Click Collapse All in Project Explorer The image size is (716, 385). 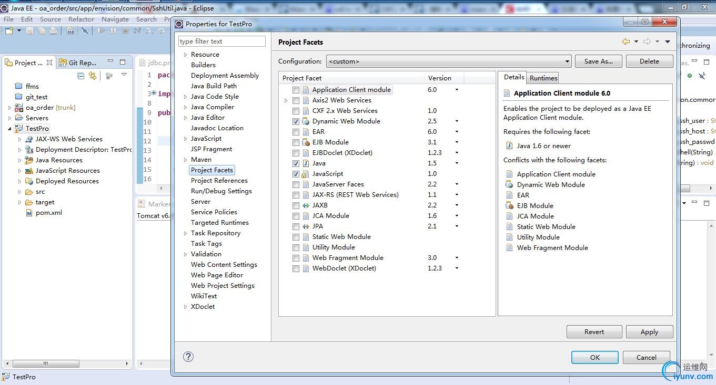click(x=81, y=76)
